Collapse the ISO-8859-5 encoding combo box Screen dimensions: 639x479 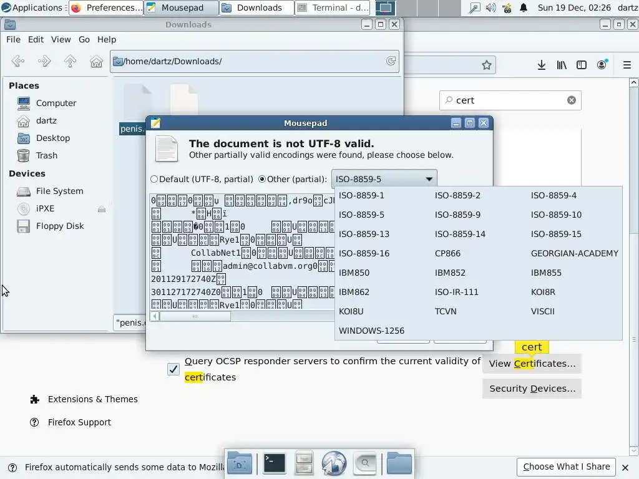(x=384, y=179)
